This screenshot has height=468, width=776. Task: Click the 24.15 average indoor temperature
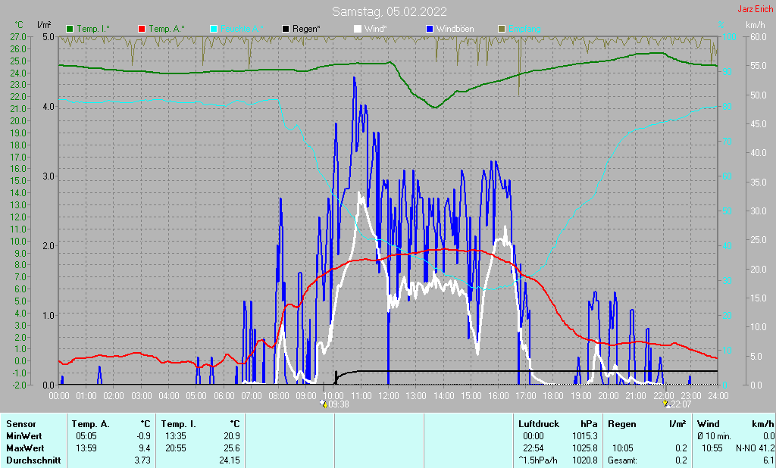tap(230, 460)
